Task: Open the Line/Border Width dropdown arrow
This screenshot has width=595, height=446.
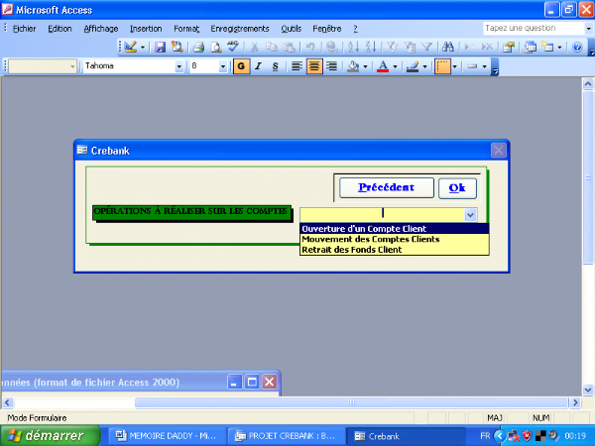Action: (x=454, y=66)
